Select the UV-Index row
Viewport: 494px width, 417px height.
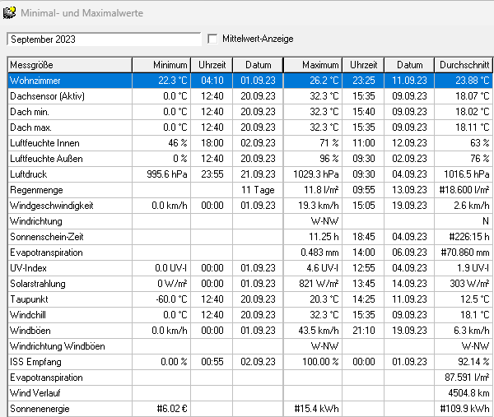(x=69, y=268)
